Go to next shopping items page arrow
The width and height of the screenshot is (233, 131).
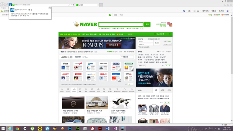tap(168, 102)
